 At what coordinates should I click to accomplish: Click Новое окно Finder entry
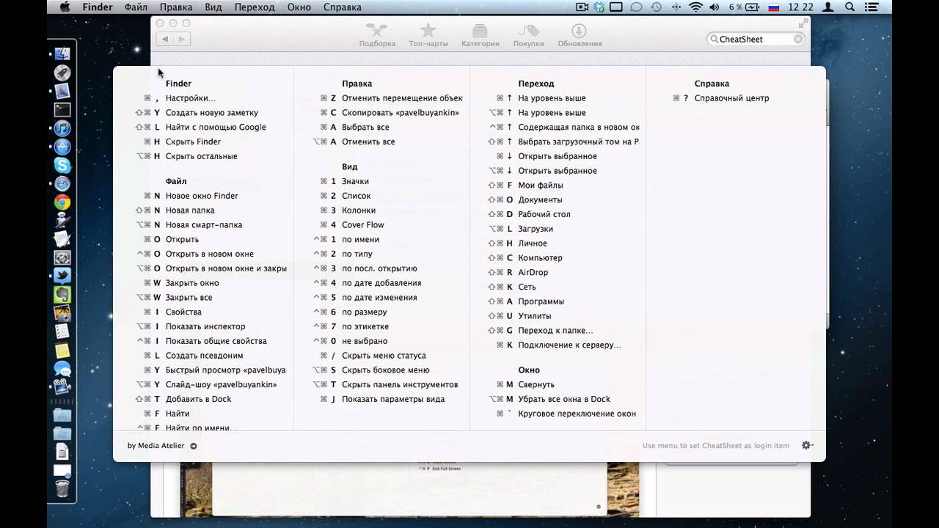point(202,196)
